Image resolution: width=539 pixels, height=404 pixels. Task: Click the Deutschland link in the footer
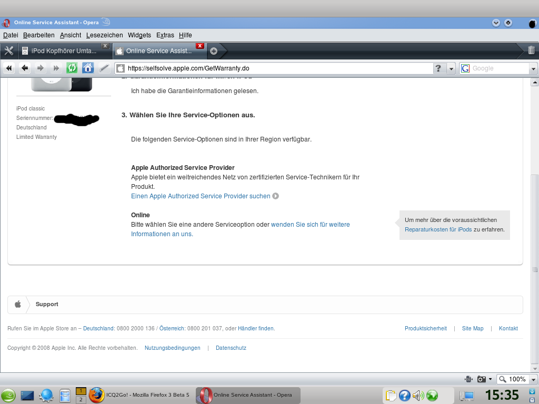pyautogui.click(x=98, y=328)
